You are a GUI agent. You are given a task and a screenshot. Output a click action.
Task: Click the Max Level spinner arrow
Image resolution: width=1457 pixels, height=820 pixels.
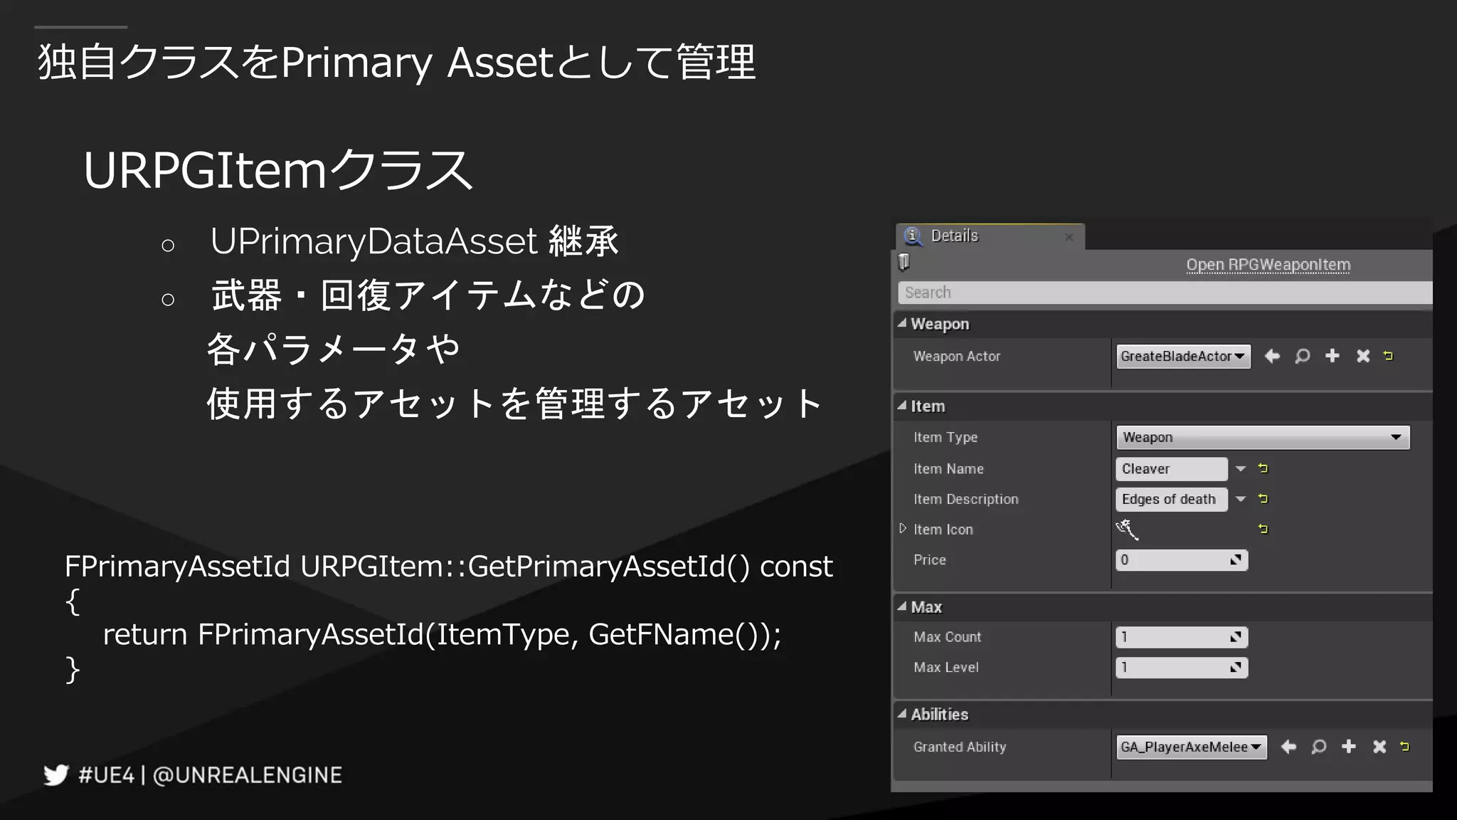(x=1236, y=668)
